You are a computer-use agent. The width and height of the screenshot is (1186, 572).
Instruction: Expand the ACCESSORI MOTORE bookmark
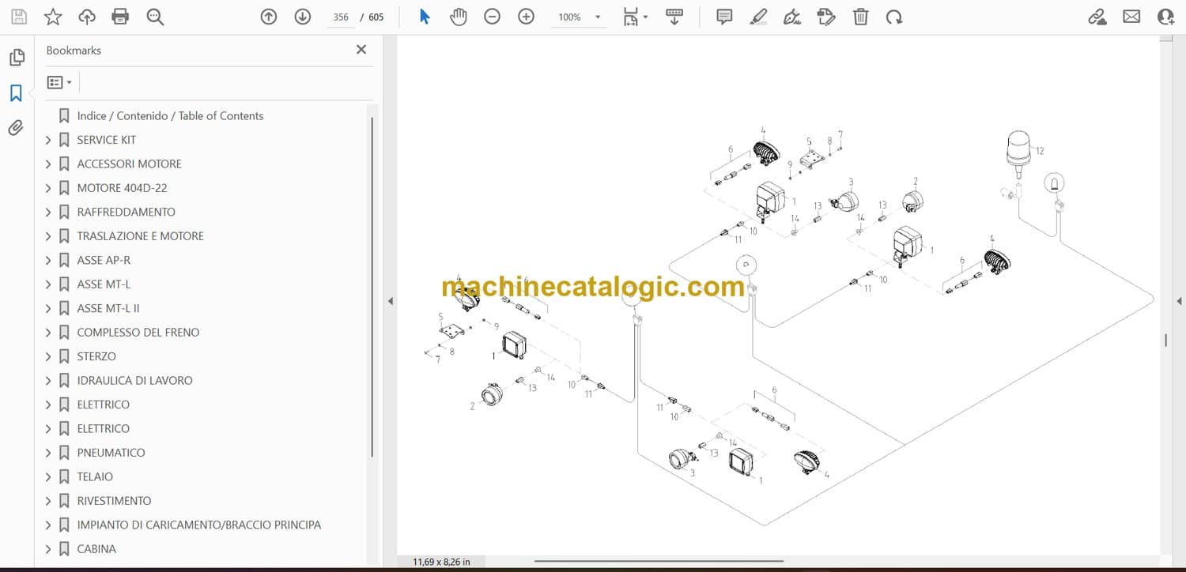point(48,164)
